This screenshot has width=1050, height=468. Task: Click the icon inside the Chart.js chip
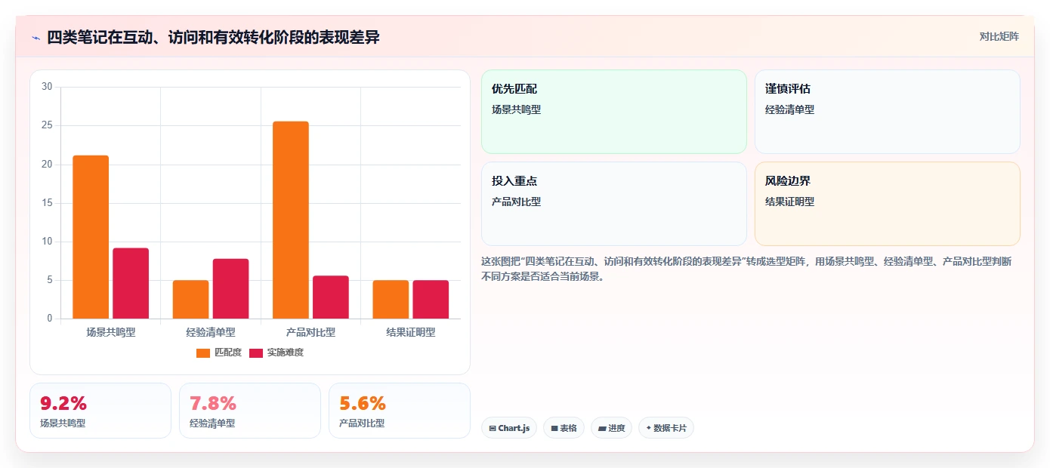[x=493, y=428]
